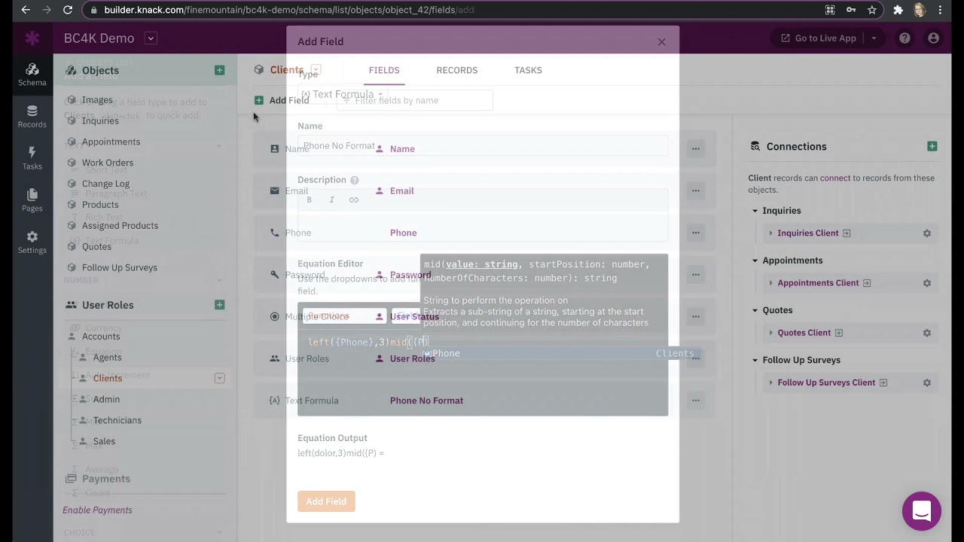Open the Enable Payments link
Screen dimensions: 964x542
(x=97, y=510)
